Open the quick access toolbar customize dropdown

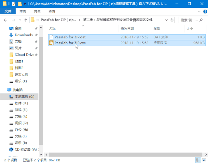(x=25, y=4)
